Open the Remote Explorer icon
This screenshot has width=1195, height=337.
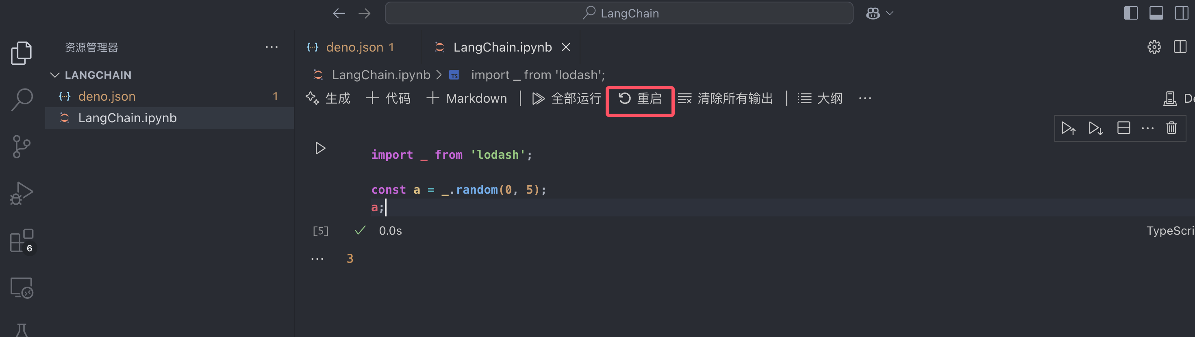click(21, 288)
